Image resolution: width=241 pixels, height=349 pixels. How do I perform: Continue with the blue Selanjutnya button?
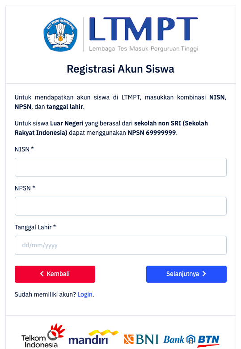pyautogui.click(x=186, y=274)
